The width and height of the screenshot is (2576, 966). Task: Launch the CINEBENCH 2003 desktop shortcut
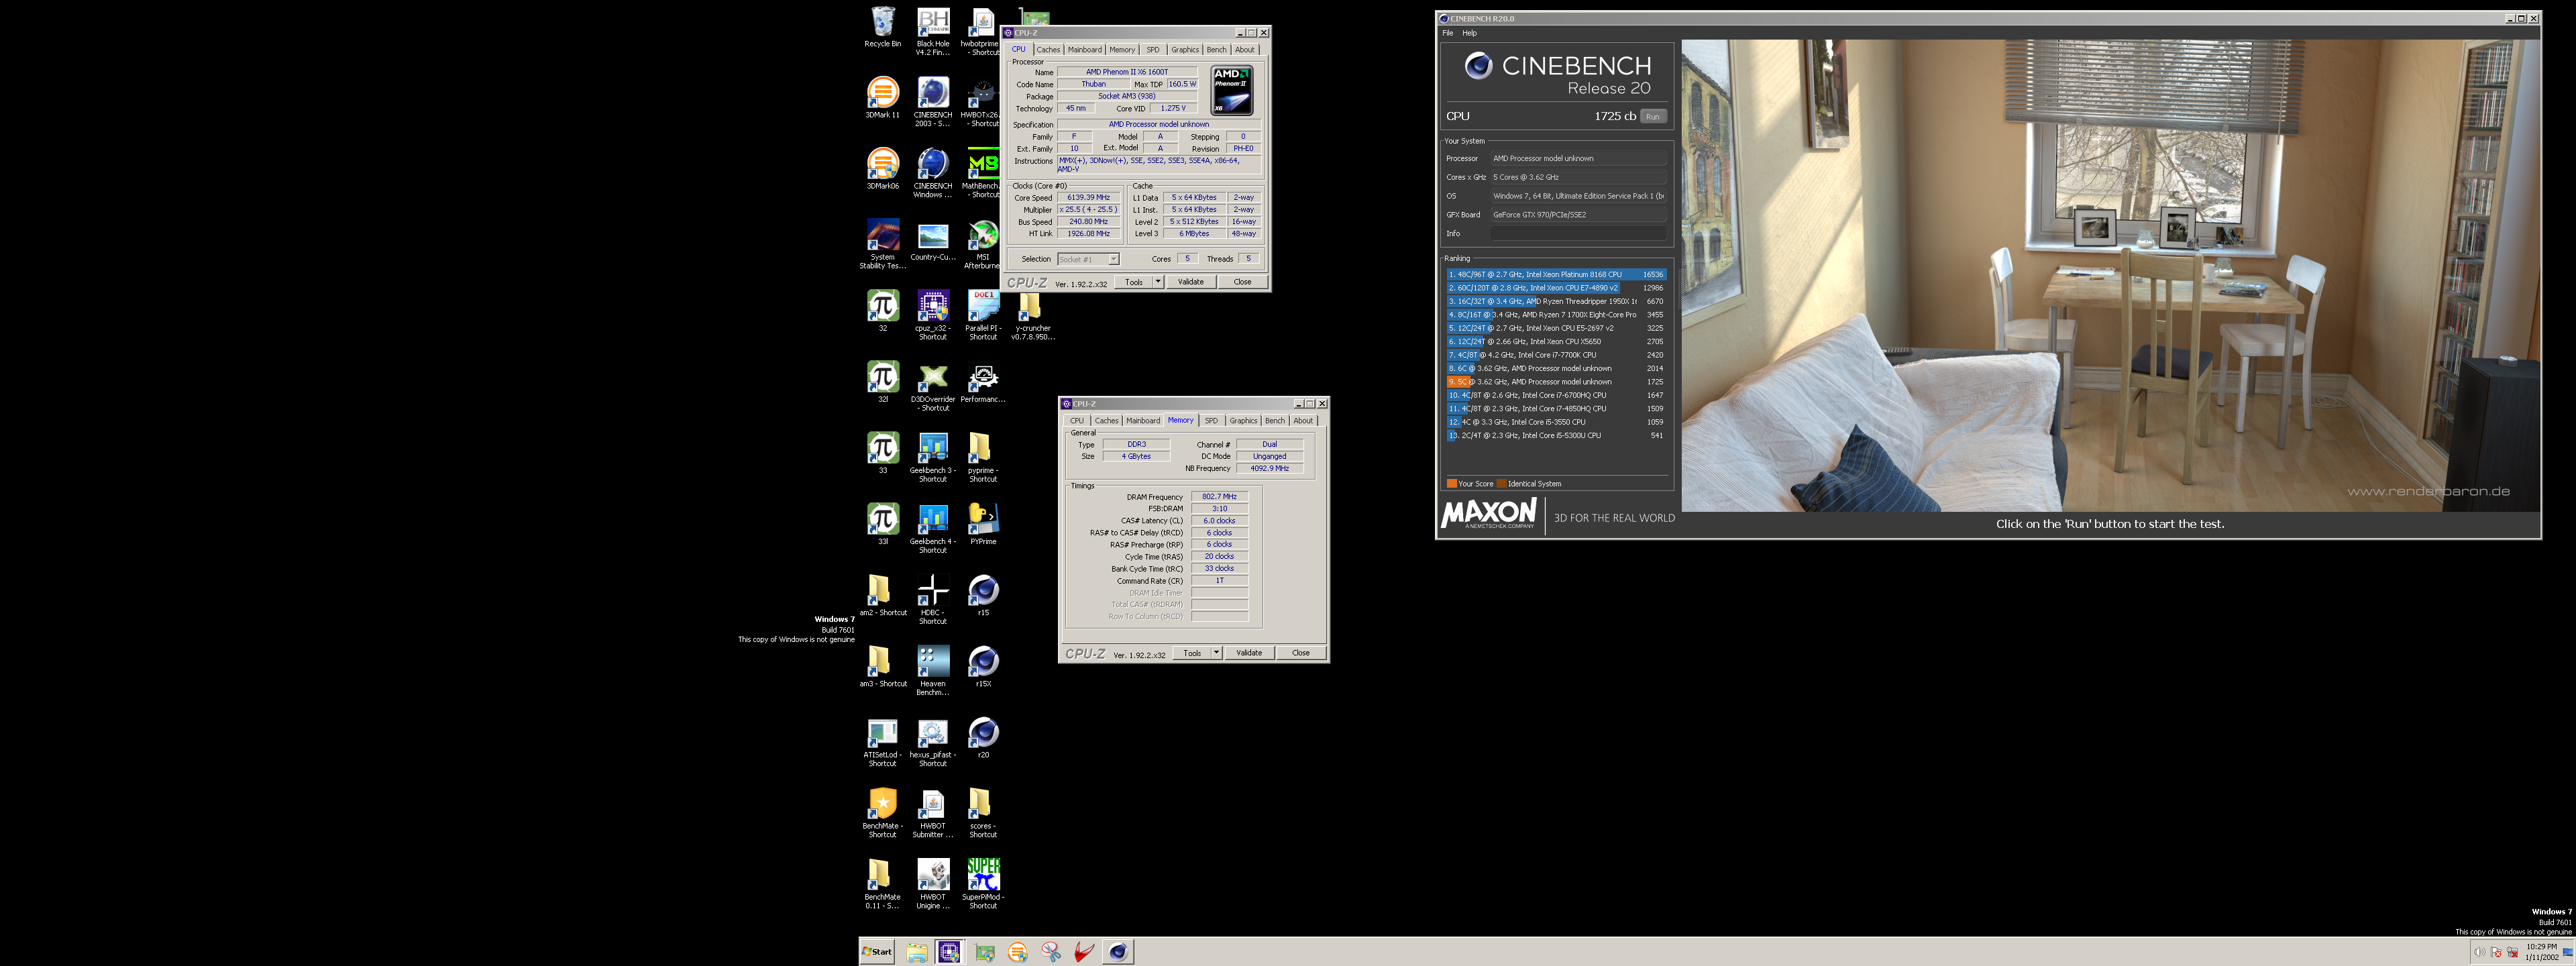point(932,102)
